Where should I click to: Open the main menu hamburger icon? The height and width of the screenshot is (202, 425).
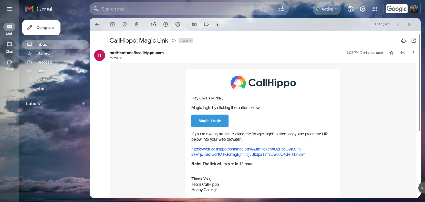9,9
